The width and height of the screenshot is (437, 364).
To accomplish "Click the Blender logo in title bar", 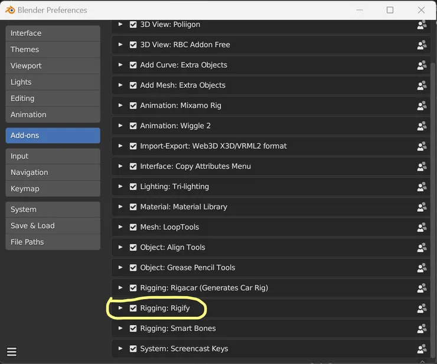I will click(x=9, y=10).
